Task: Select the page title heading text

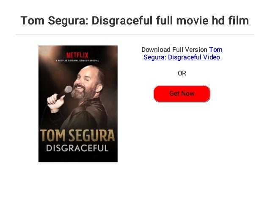Action: (x=135, y=21)
